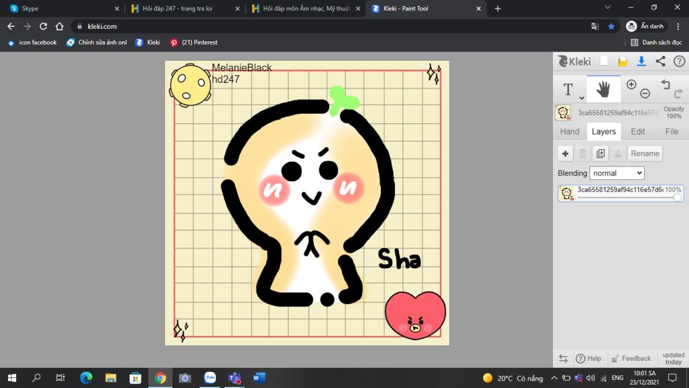Image resolution: width=689 pixels, height=388 pixels.
Task: Share the drawing via share icon
Action: [661, 61]
